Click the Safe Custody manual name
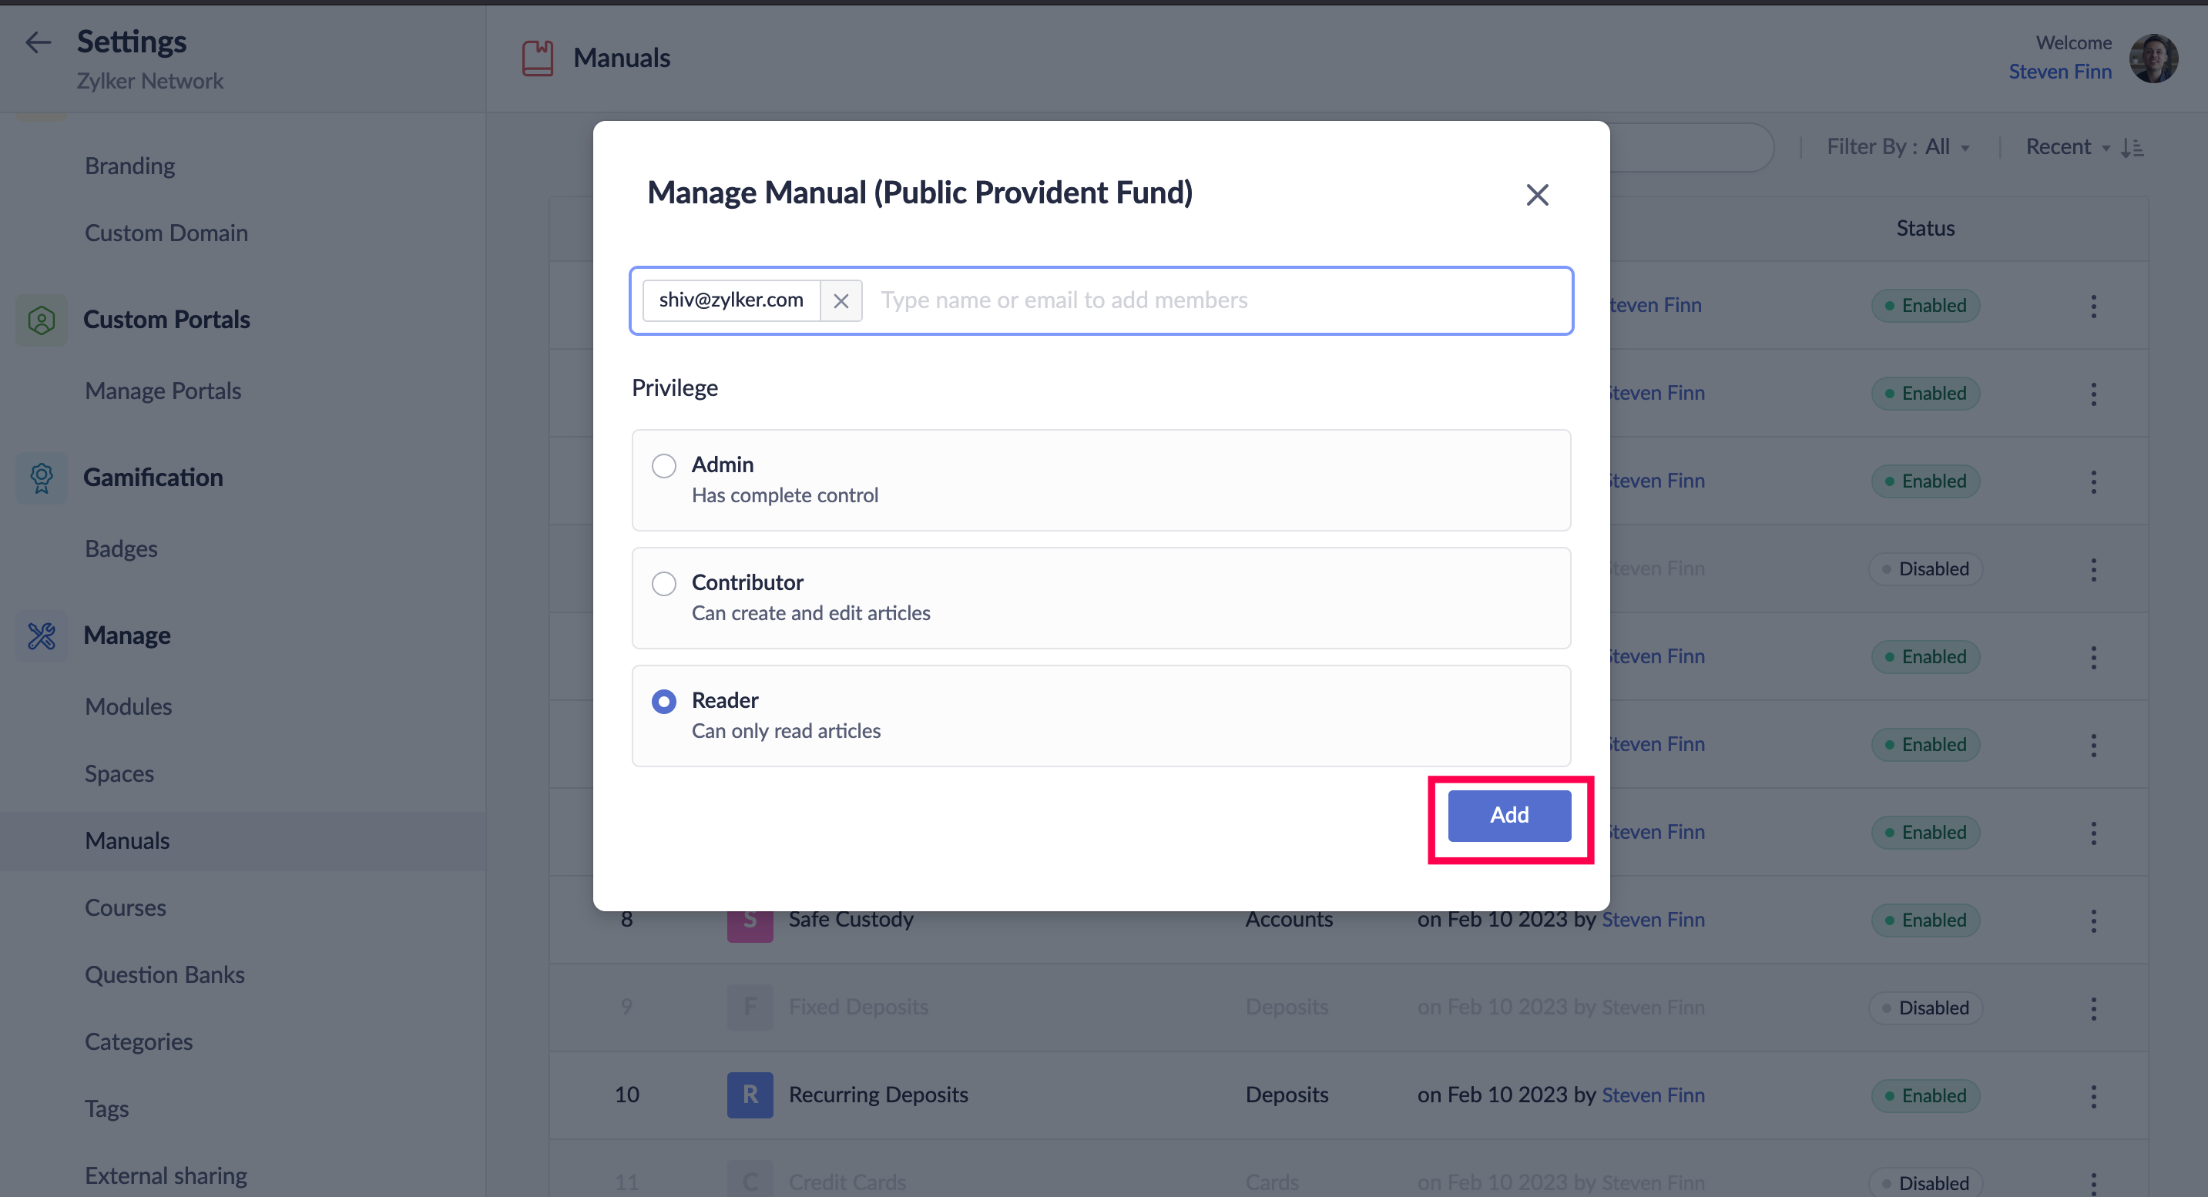 (x=851, y=920)
